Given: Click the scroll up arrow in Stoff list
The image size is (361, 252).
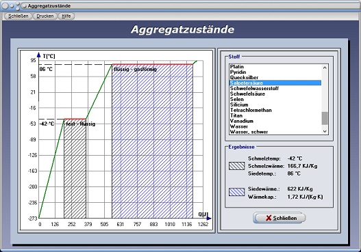Looking at the screenshot, I should tap(325, 68).
